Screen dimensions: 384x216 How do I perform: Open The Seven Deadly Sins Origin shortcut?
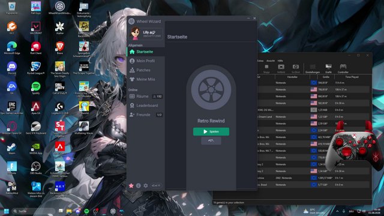tap(60, 70)
